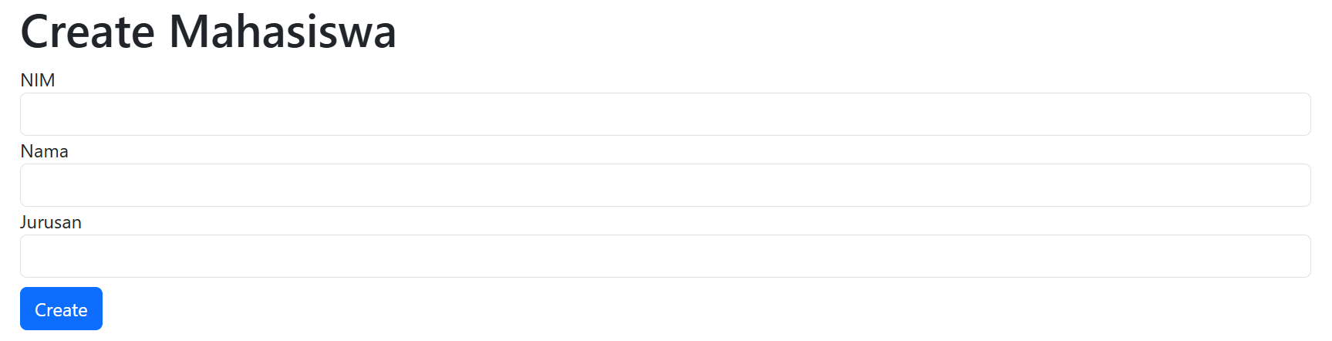Activate the text box under Jurusan
This screenshot has width=1332, height=341.
pyautogui.click(x=665, y=256)
